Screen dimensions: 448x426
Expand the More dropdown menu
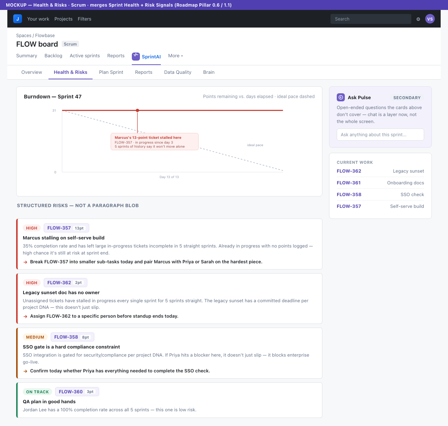tap(176, 56)
